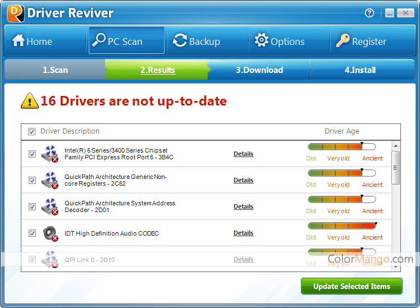Click the QuickPath Non-core driver age bar

[342, 173]
